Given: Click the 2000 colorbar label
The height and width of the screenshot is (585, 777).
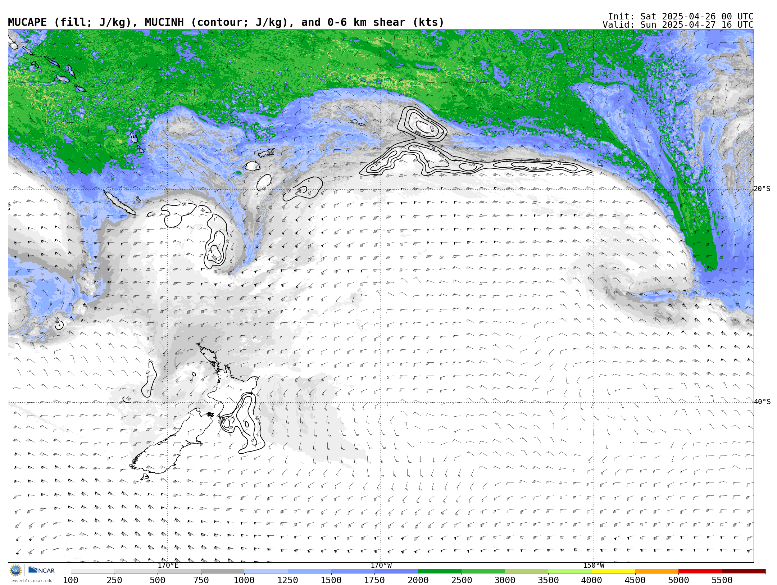Looking at the screenshot, I should [418, 580].
